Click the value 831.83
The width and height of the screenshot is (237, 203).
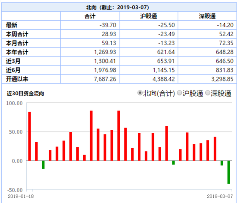[x=225, y=70]
